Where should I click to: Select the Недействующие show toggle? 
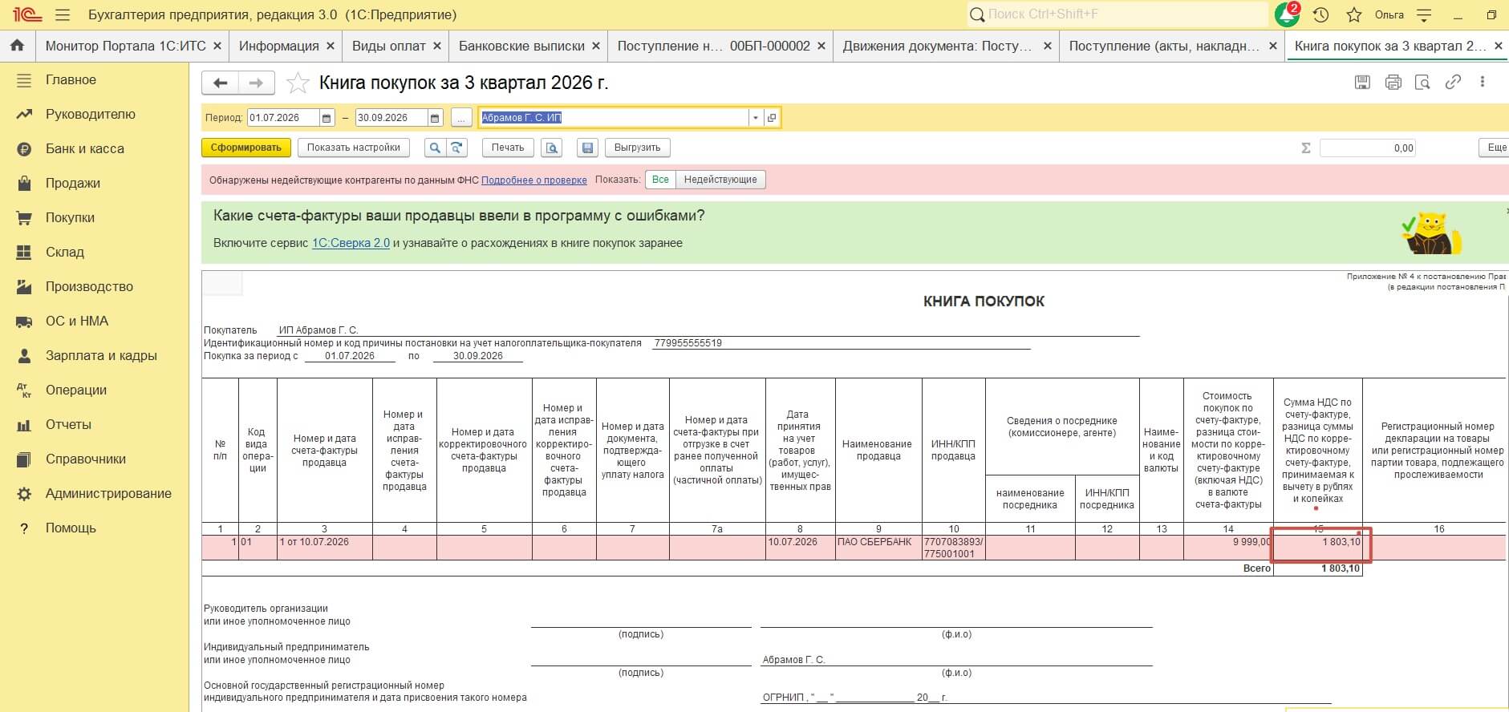point(720,180)
